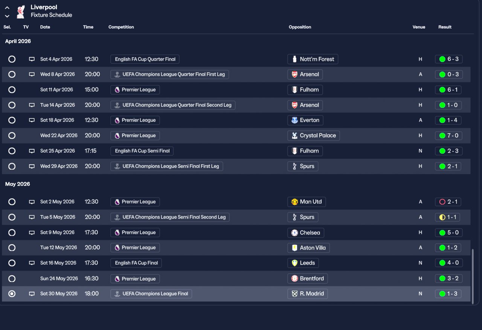Click the half-yellow draw indicator for Spurs 1-1

442,217
